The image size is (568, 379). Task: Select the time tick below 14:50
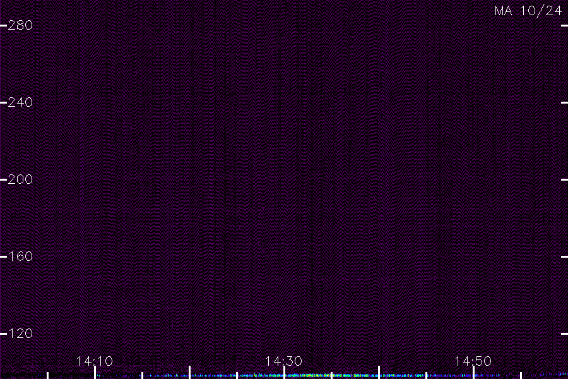pyautogui.click(x=473, y=373)
